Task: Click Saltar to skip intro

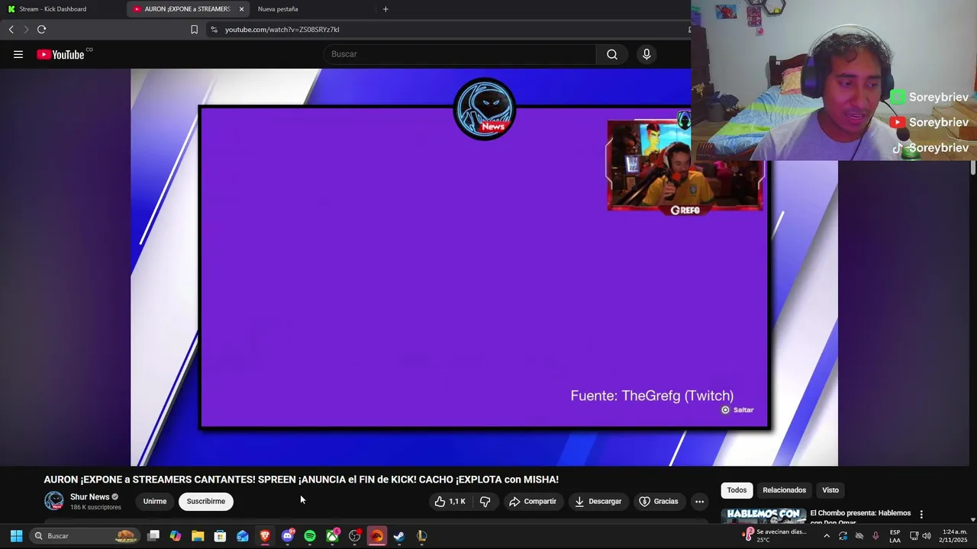Action: pos(737,409)
